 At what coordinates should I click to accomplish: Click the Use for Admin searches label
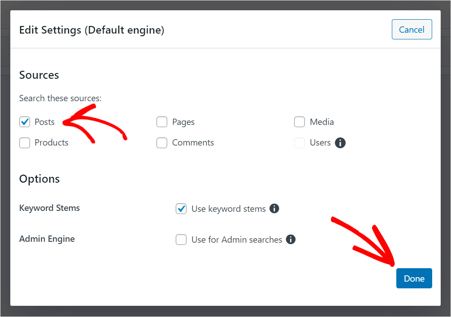click(237, 240)
